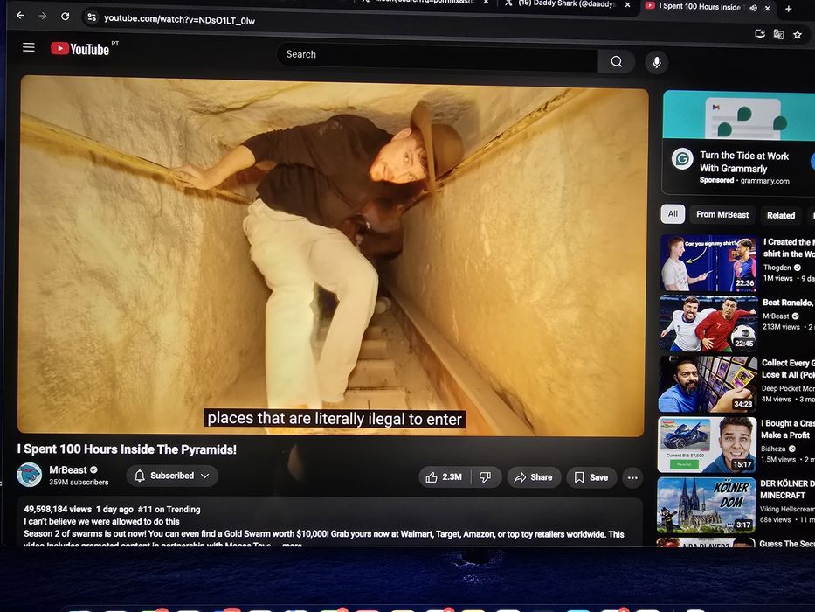Click the browser back arrow
The image size is (815, 612).
(20, 16)
